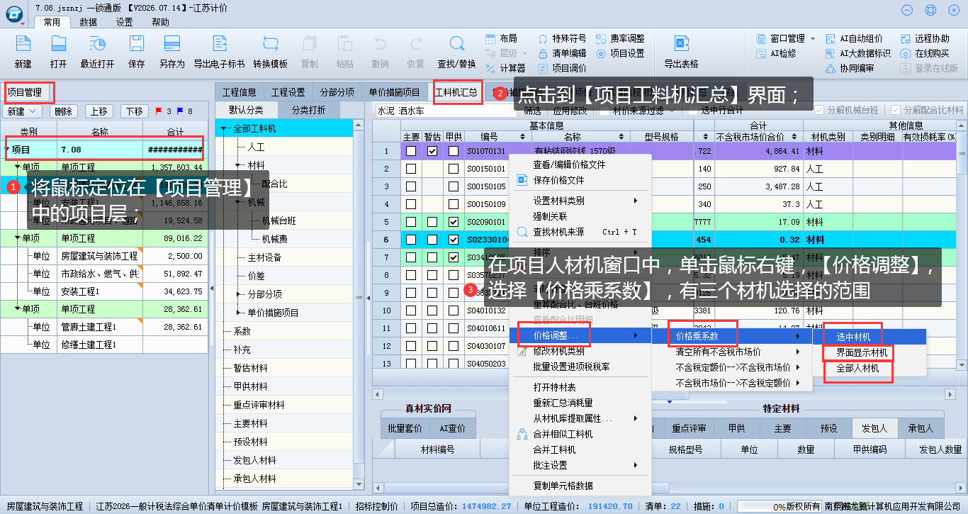Screen dimensions: 968x514
Task: Expand 单价措施项目 tree node
Action: 238,313
